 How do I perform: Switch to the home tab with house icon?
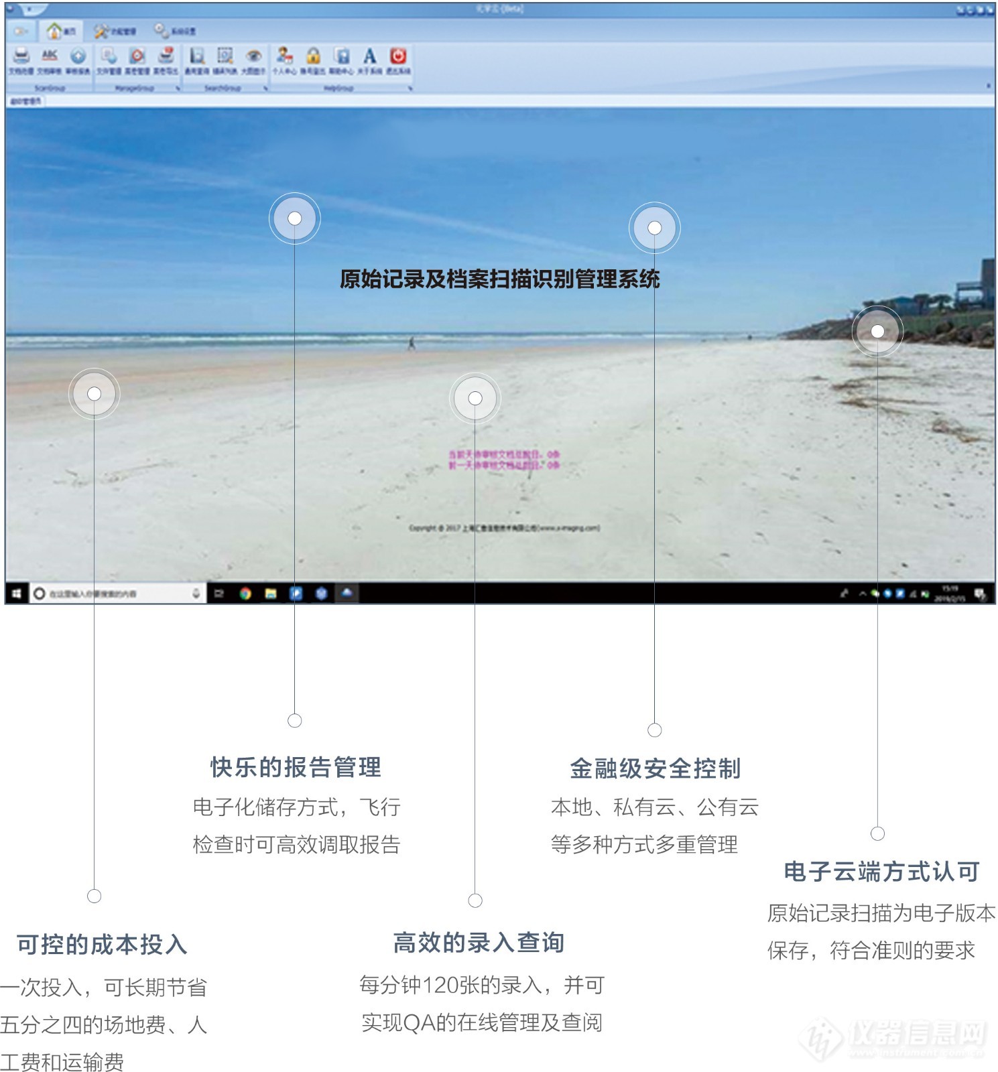60,31
